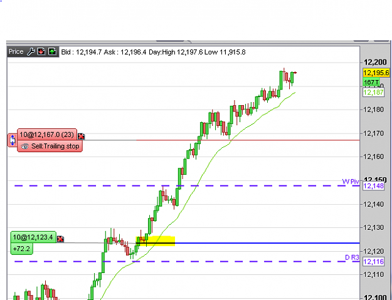Click the 12,148 weekly pivot price tag
Viewport: 392px width, 300px height.
(373, 186)
